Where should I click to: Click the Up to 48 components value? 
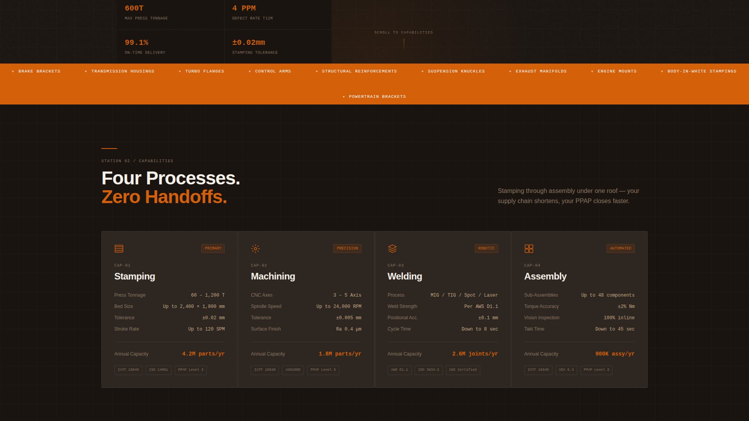tap(608, 295)
